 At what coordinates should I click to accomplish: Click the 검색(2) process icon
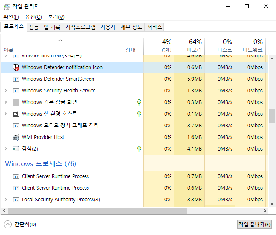click(16, 149)
